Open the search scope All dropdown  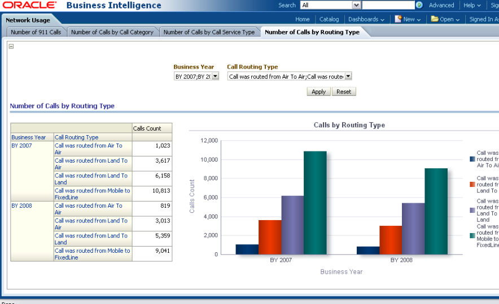[x=356, y=5]
